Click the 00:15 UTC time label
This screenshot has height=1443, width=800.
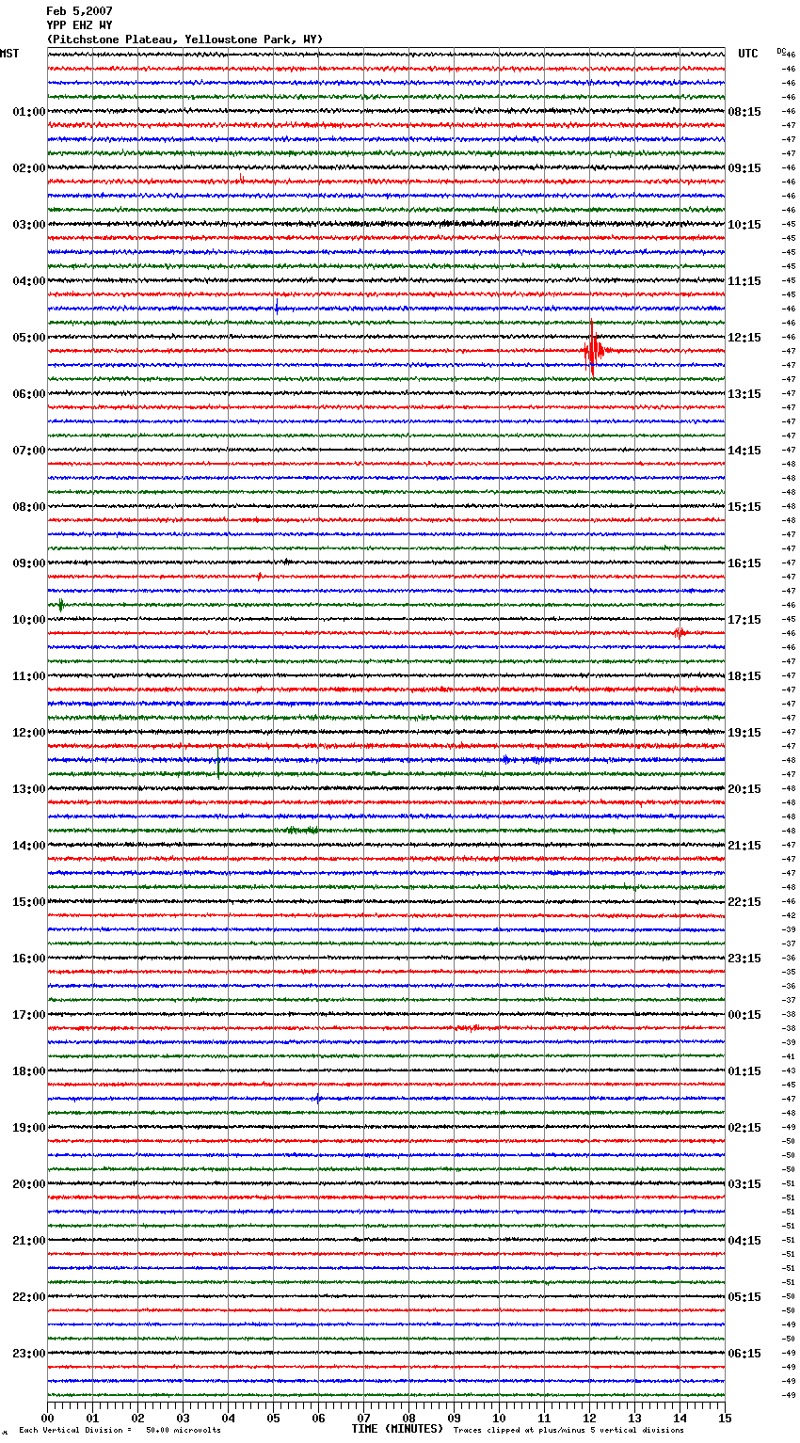coord(744,1015)
